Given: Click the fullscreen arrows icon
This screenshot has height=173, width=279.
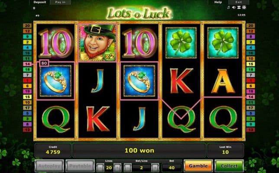Looking at the screenshot, I should (244, 7).
